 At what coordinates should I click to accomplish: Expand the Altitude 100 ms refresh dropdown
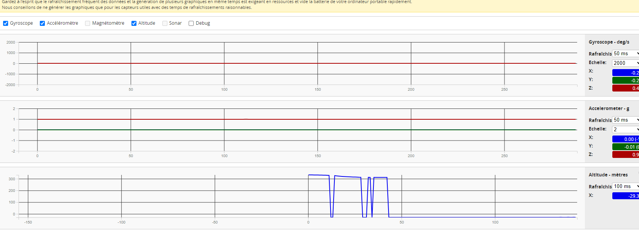click(x=625, y=186)
